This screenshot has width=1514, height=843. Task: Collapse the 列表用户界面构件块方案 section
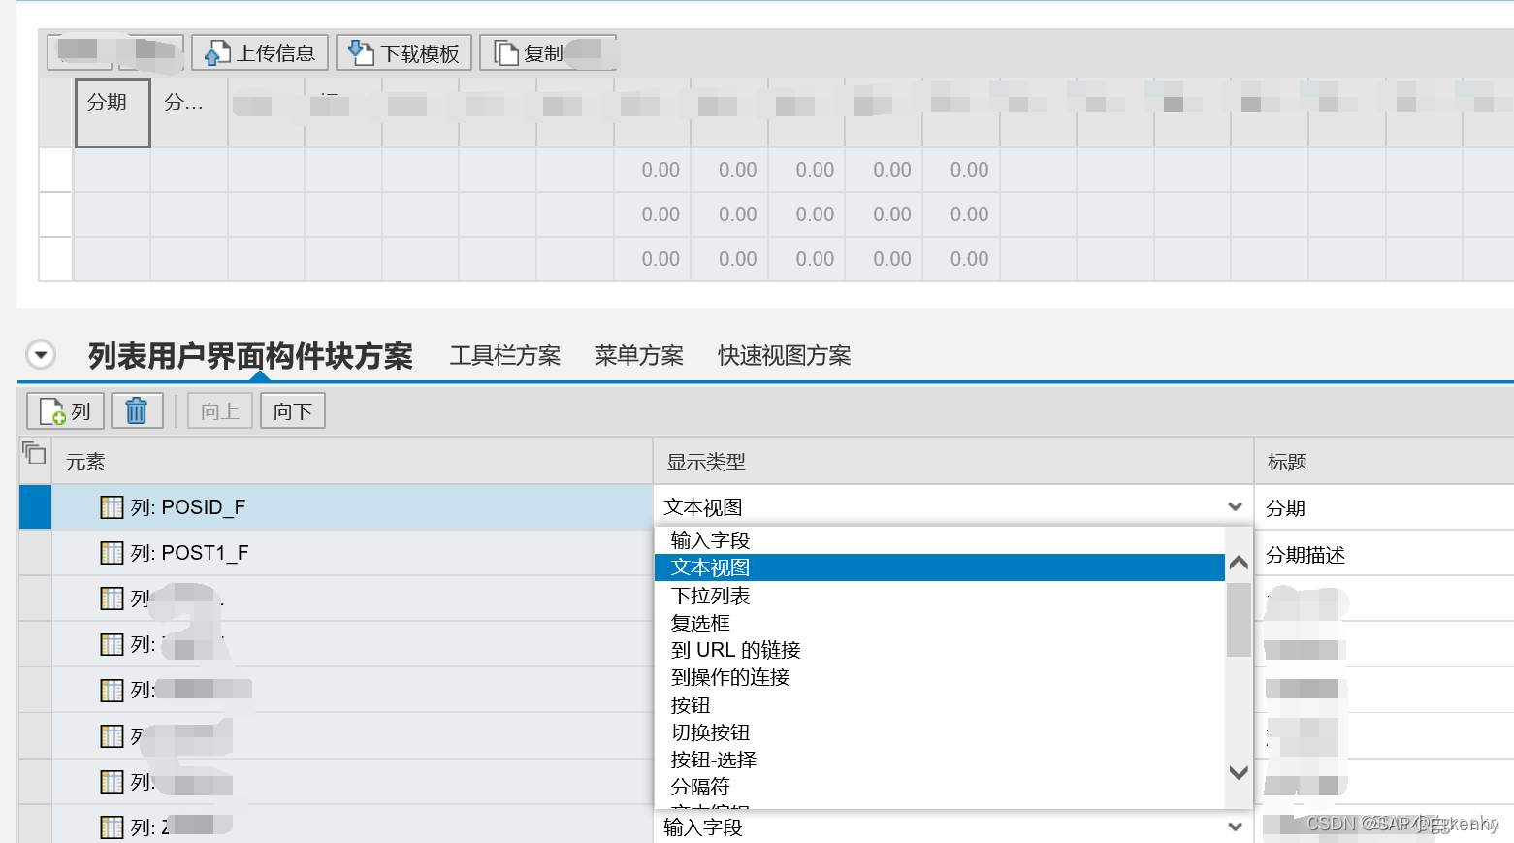pyautogui.click(x=40, y=353)
